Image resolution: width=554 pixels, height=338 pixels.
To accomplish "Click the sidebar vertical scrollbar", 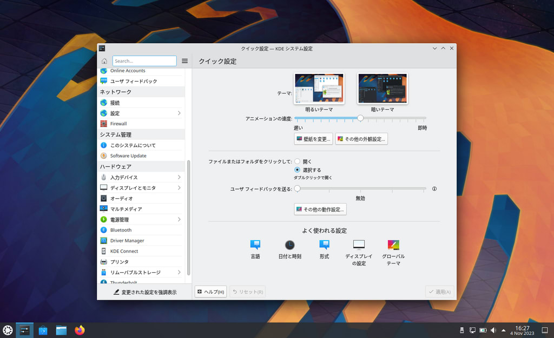I will (188, 218).
